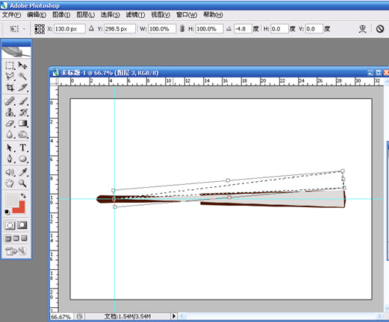389x322 pixels.
Task: Cancel the transform with the cancel button
Action: click(x=380, y=29)
